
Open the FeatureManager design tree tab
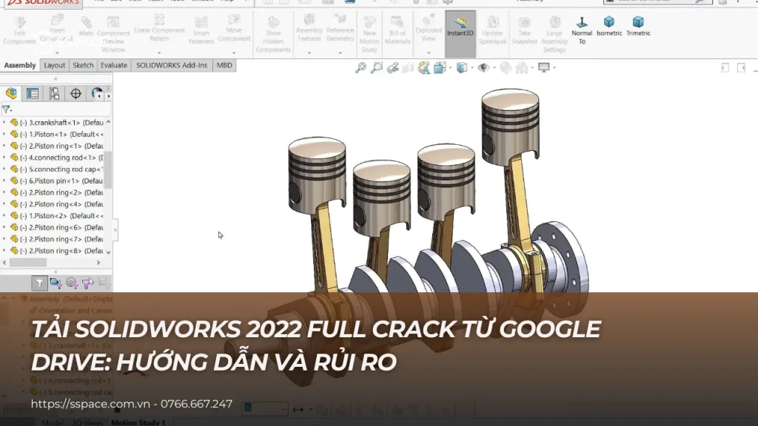coord(11,93)
